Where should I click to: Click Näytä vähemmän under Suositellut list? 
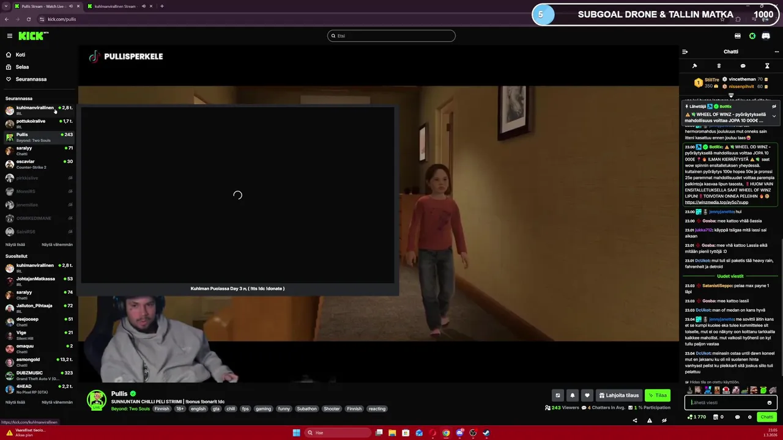57,402
